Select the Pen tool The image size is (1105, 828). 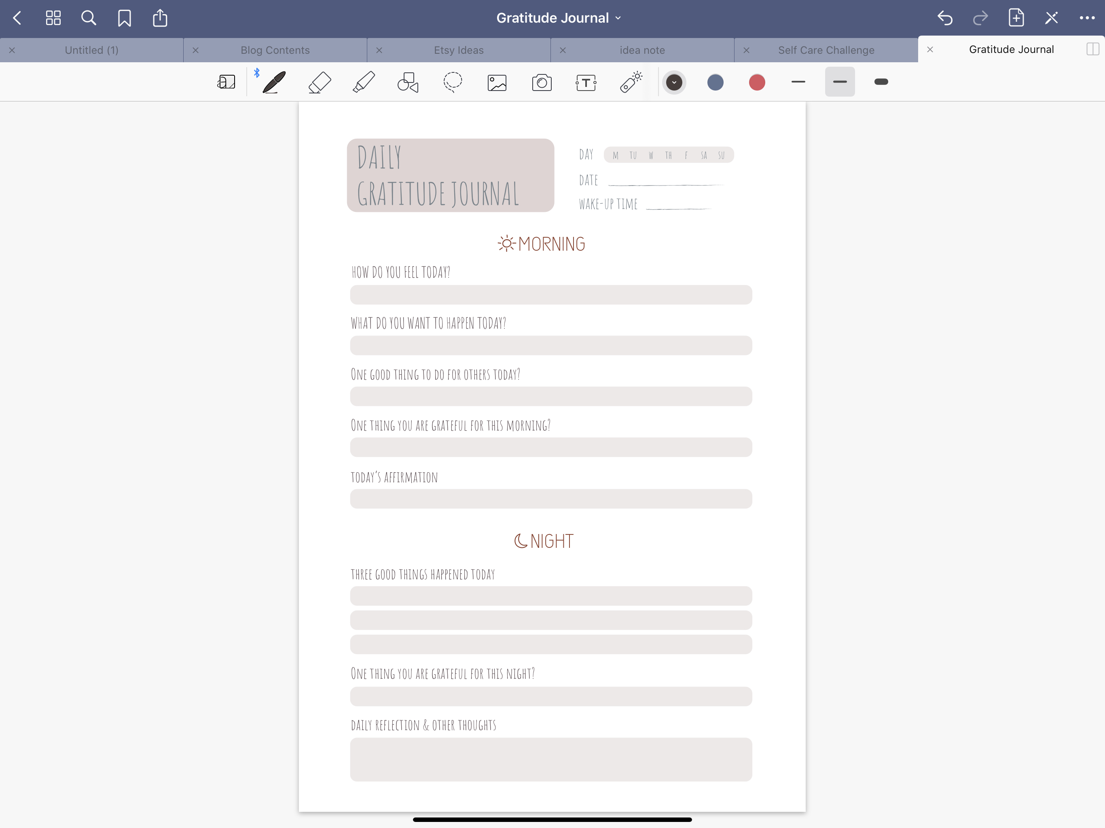click(274, 82)
